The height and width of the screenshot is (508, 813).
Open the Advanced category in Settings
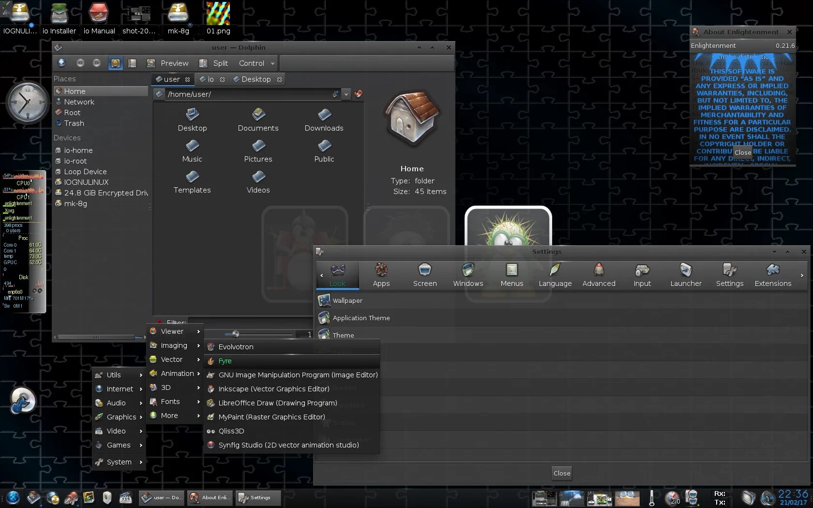(599, 275)
